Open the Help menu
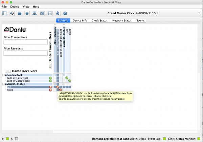Image resolution: width=203 pixels, height=142 pixels. tap(36, 7)
